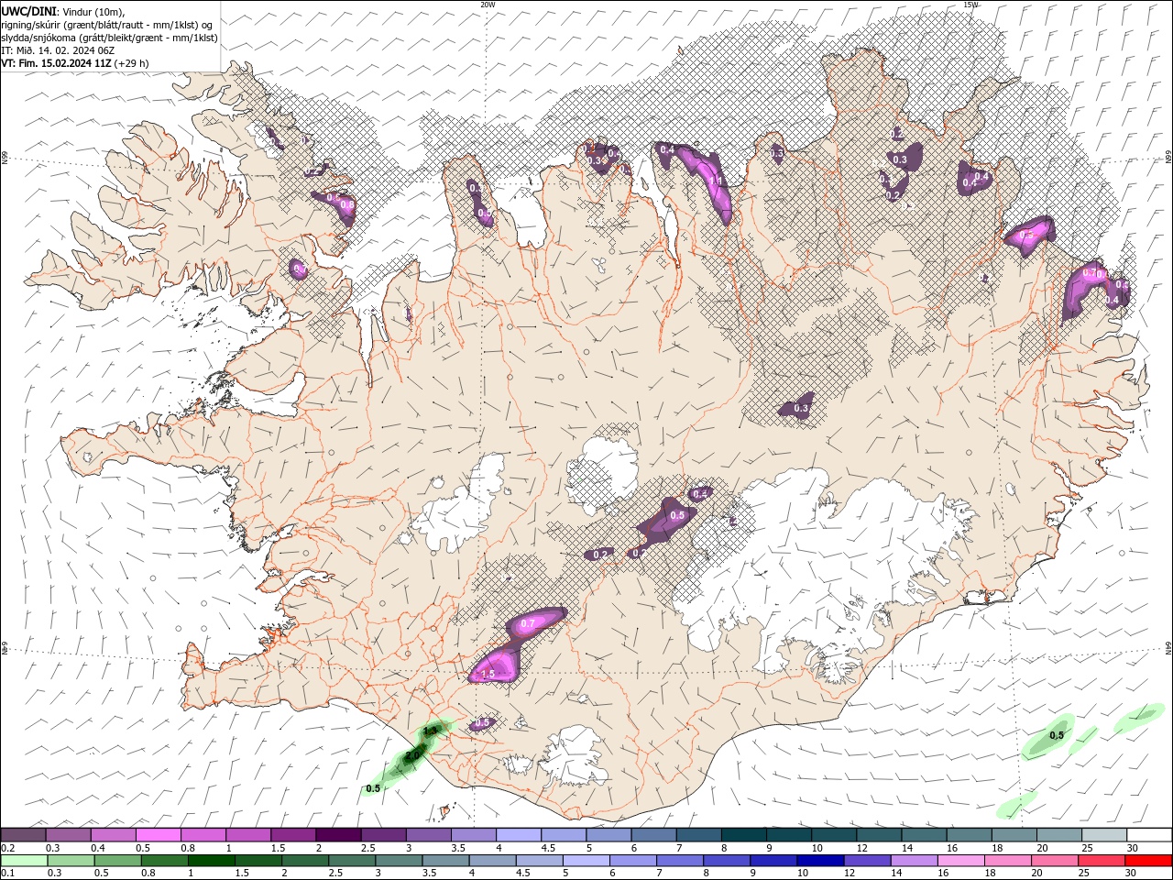Click the 0.3 value in the central highland purple patch
1173x880 pixels.
click(x=801, y=408)
